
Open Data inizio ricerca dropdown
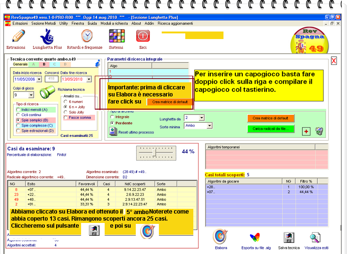pyautogui.click(x=39, y=79)
